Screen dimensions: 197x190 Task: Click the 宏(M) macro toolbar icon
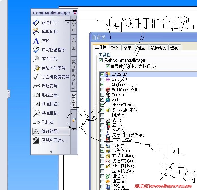tap(108, 125)
